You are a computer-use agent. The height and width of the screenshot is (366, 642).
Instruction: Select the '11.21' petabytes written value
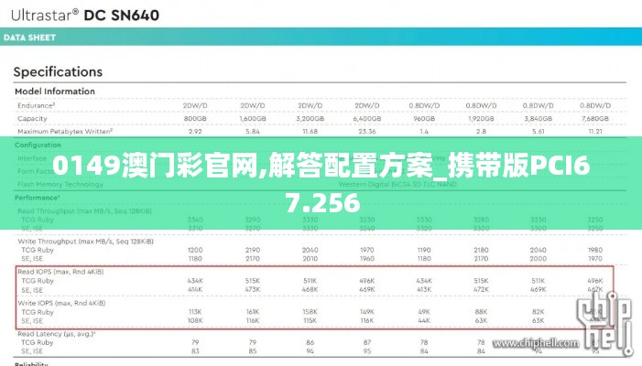click(595, 132)
